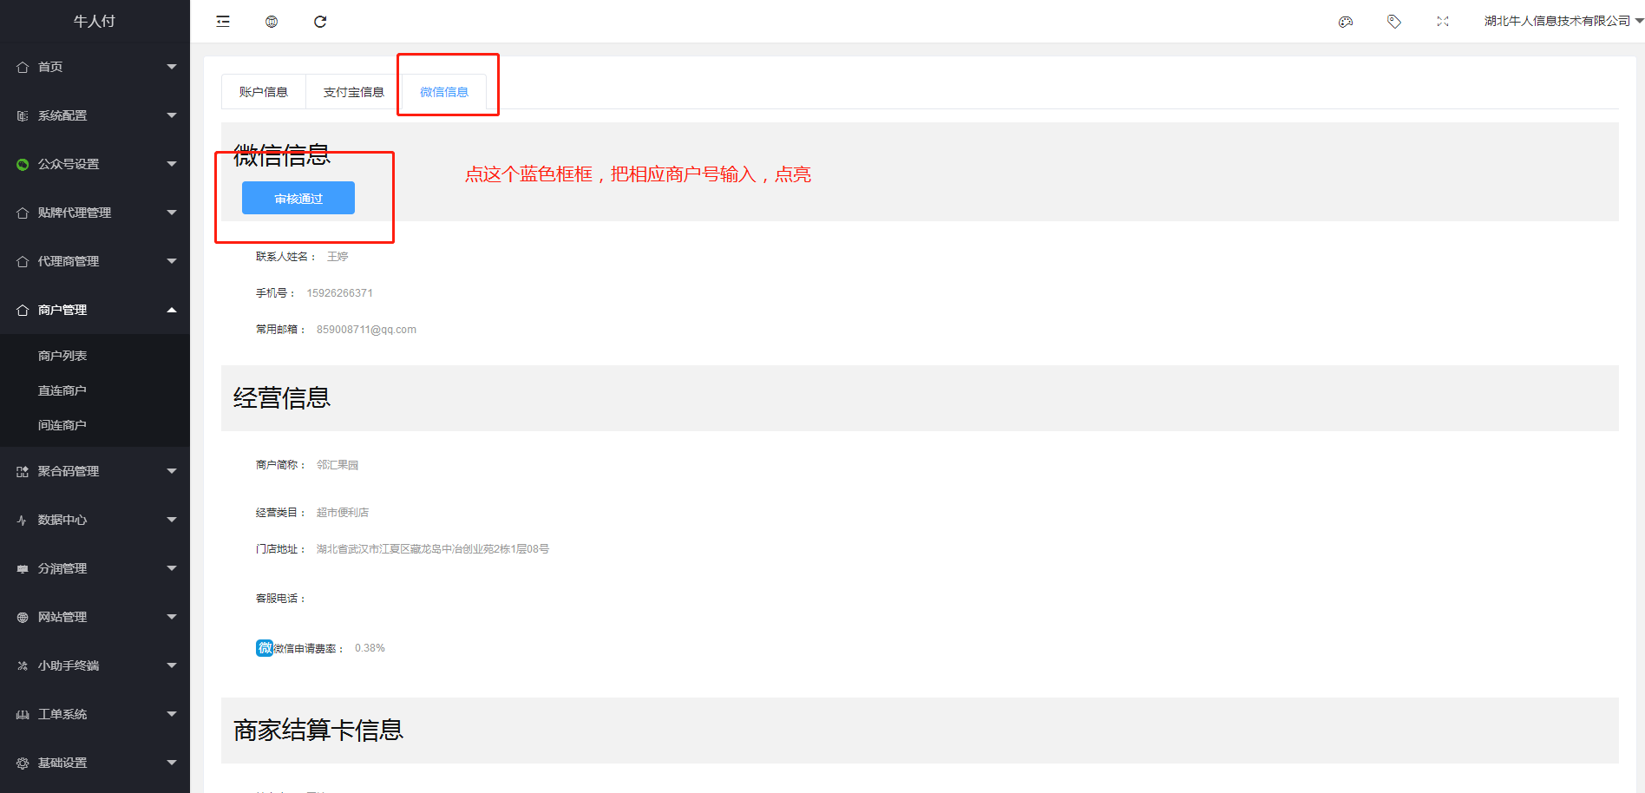Click icon beside 工单系统

(23, 714)
